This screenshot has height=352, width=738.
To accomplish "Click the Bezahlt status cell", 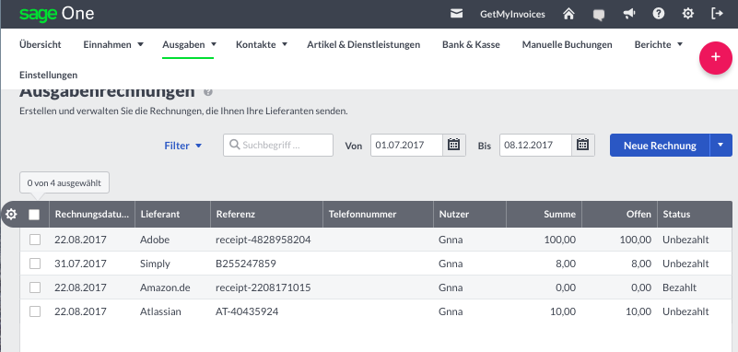I will point(680,287).
